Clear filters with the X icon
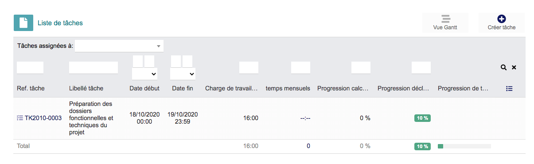Image resolution: width=534 pixels, height=164 pixels. pos(514,67)
